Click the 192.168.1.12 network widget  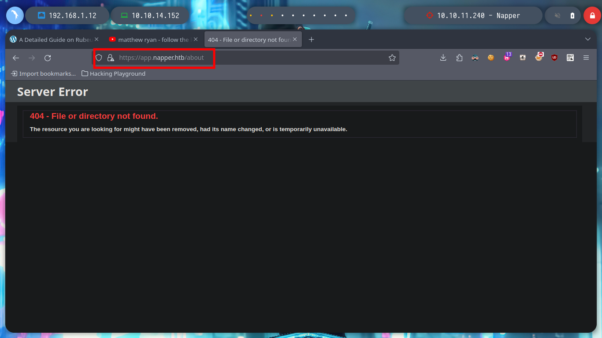67,15
